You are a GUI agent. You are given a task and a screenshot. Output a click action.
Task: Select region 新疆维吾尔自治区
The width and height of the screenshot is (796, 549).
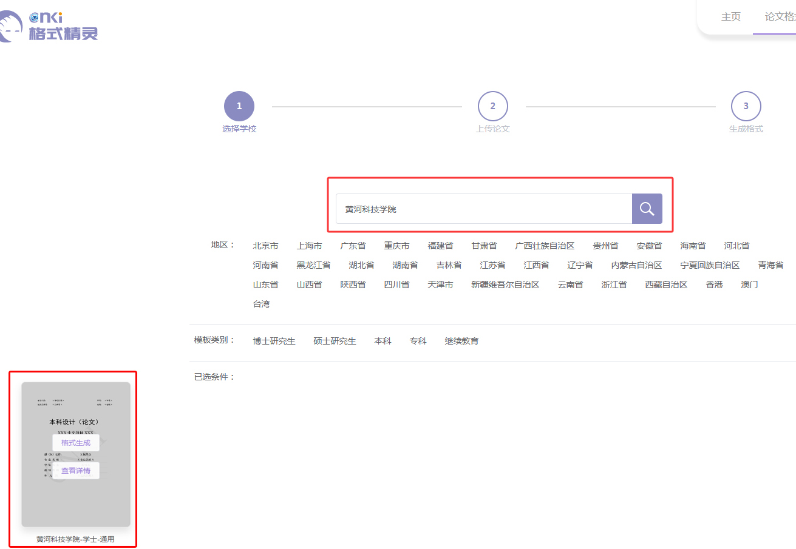[x=505, y=285]
